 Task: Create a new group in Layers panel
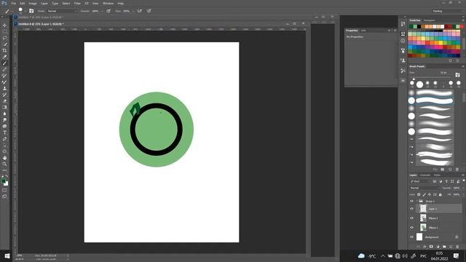[x=444, y=247]
